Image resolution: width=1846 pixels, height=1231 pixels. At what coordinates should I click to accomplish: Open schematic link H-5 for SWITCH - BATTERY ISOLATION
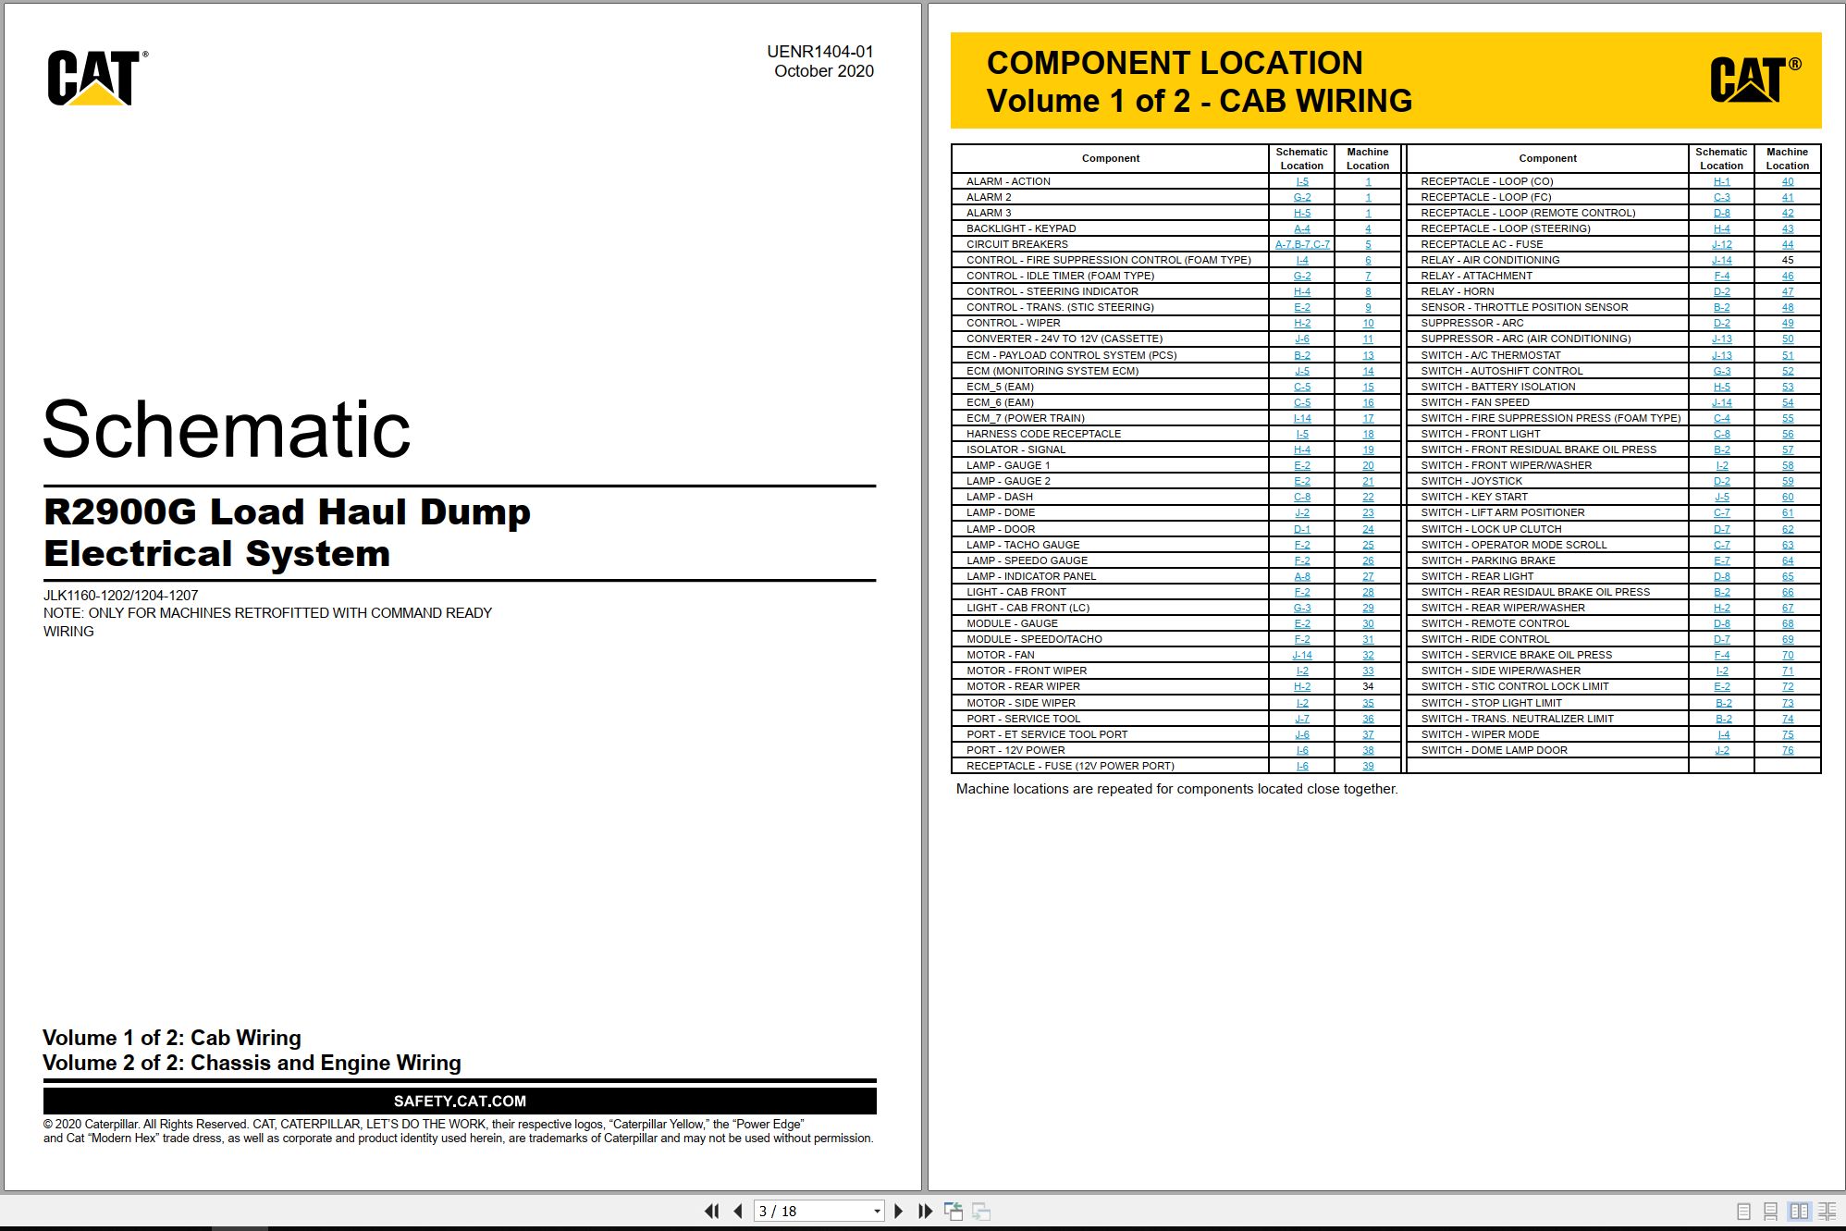(x=1721, y=387)
